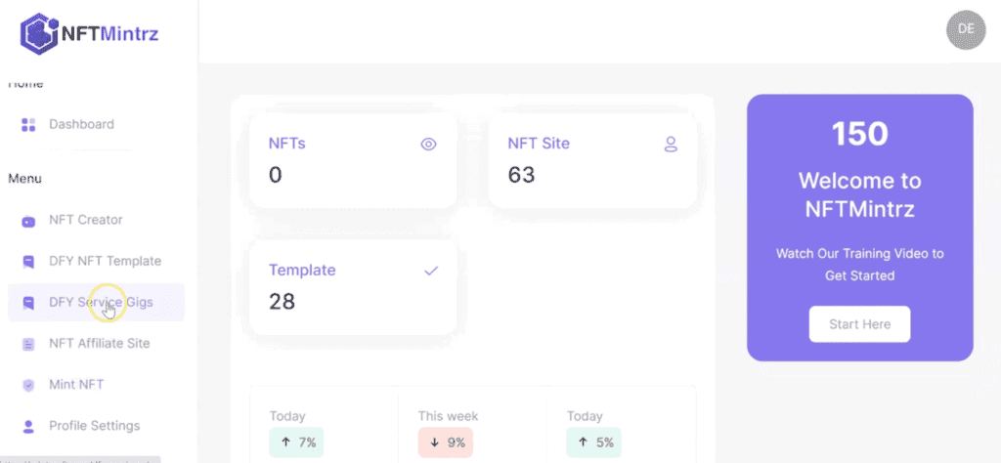The height and width of the screenshot is (463, 1001).
Task: Click the 7% increase badge under Today
Action: coord(296,442)
